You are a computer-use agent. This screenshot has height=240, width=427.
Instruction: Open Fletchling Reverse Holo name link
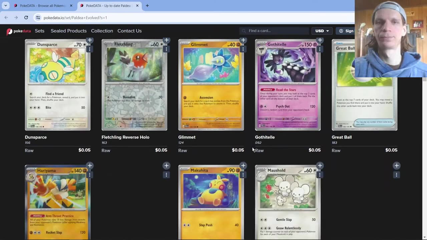(125, 137)
